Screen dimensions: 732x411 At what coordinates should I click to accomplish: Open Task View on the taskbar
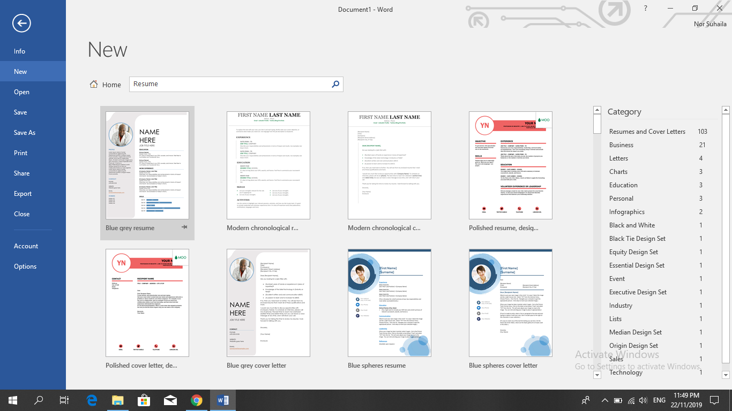(64, 400)
